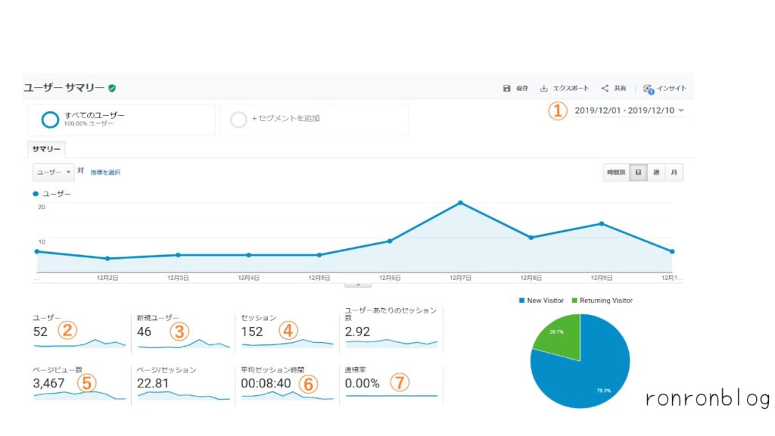Switch graph to 時間別 (hourly) view
Image resolution: width=775 pixels, height=436 pixels.
click(616, 172)
